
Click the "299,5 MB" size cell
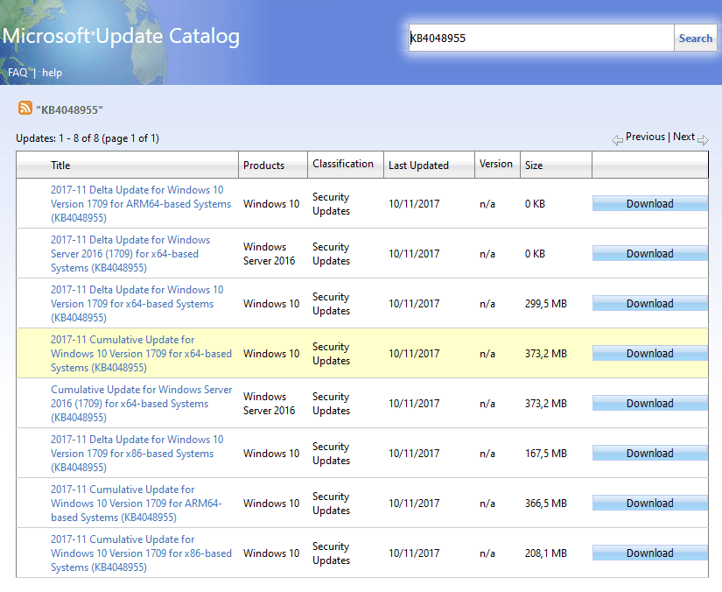pos(545,304)
